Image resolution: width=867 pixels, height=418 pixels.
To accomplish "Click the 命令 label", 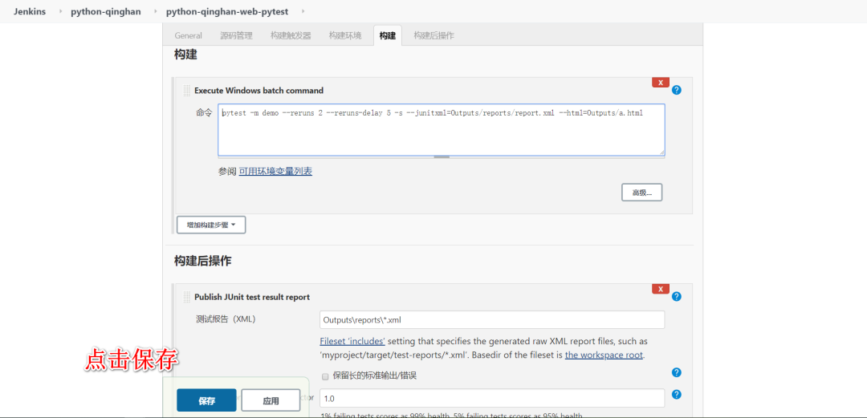I will click(204, 112).
